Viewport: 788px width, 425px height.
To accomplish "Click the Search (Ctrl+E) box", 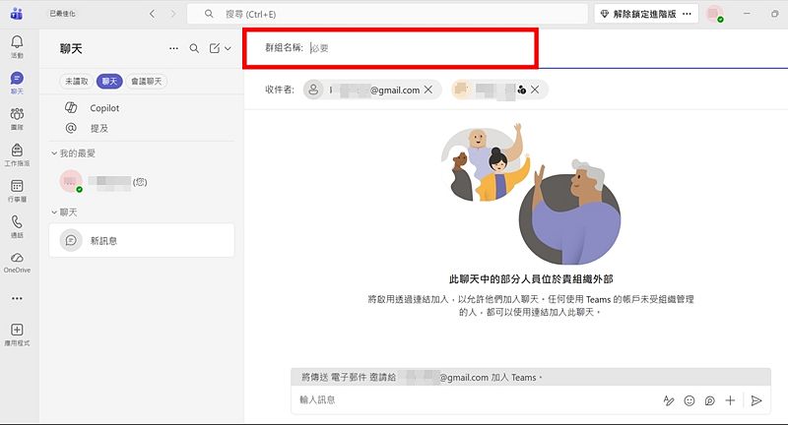I will coord(387,14).
